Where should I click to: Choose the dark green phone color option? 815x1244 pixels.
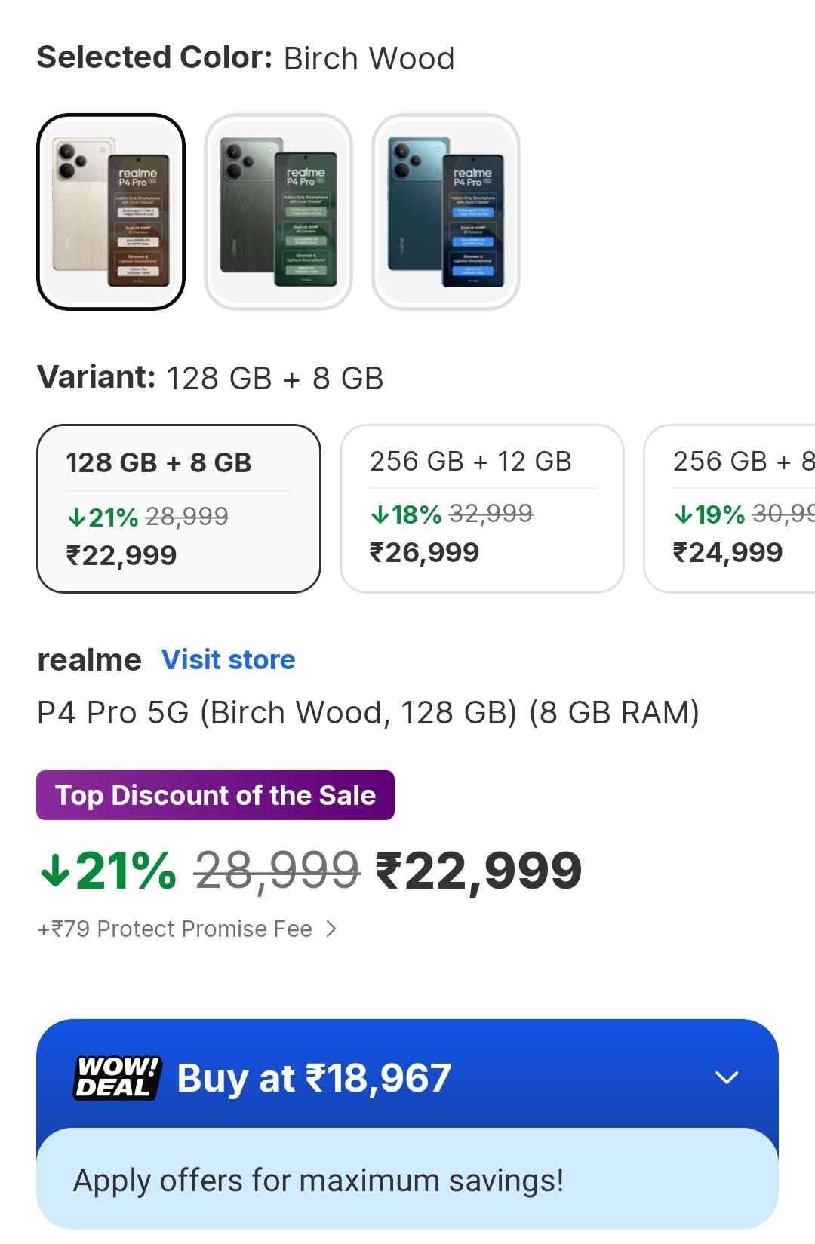click(x=278, y=212)
